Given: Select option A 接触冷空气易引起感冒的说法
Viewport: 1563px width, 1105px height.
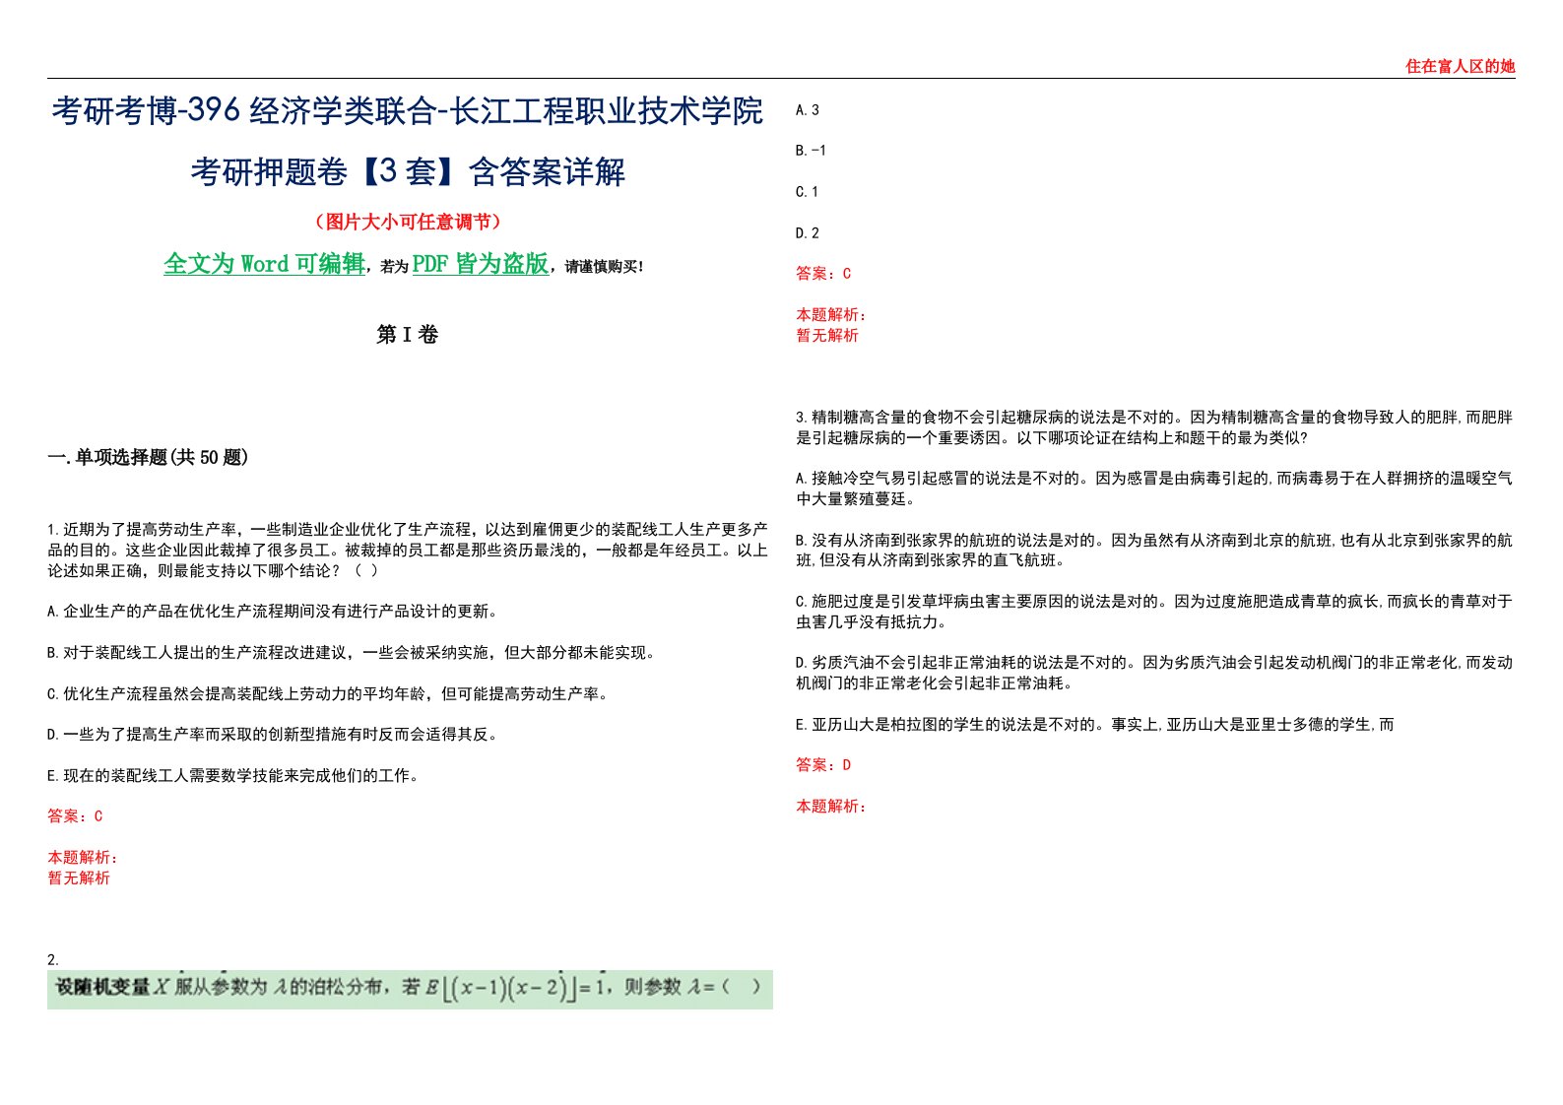Looking at the screenshot, I should click(1154, 488).
